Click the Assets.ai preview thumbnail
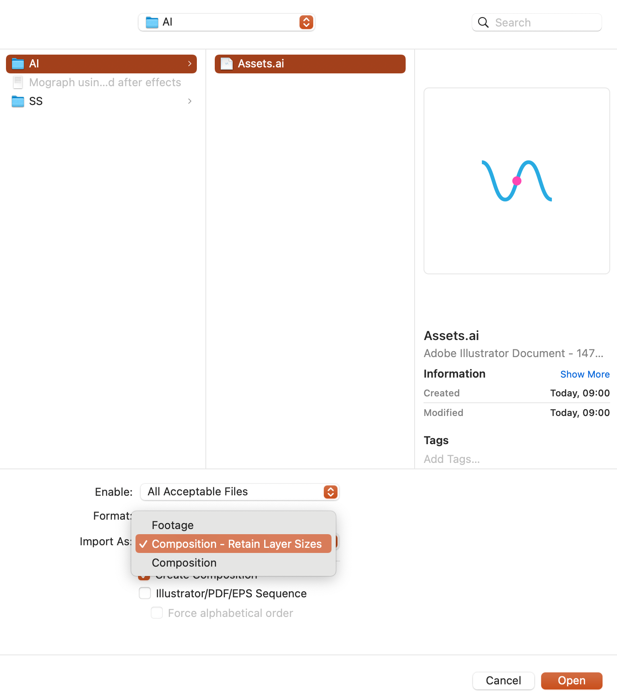Screen dimensions: 617x698 [x=516, y=181]
